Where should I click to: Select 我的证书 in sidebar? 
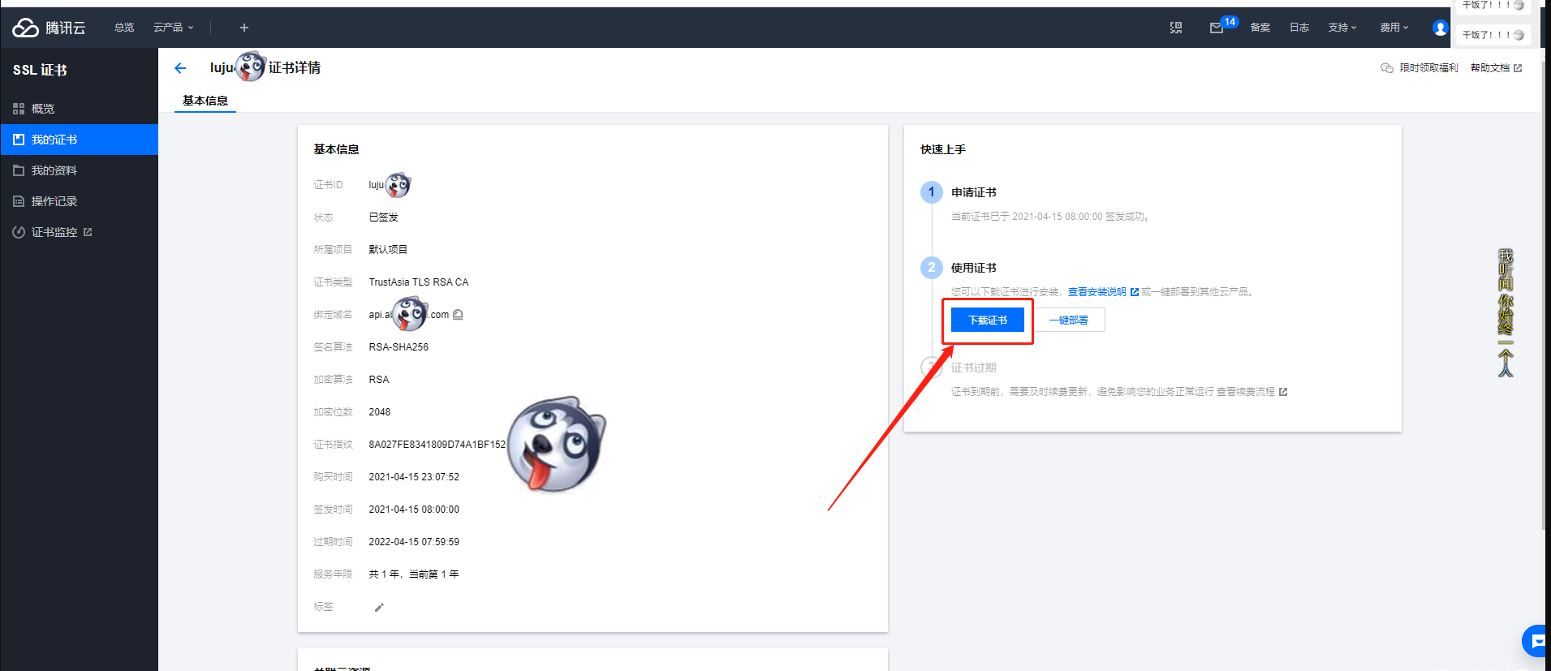80,140
